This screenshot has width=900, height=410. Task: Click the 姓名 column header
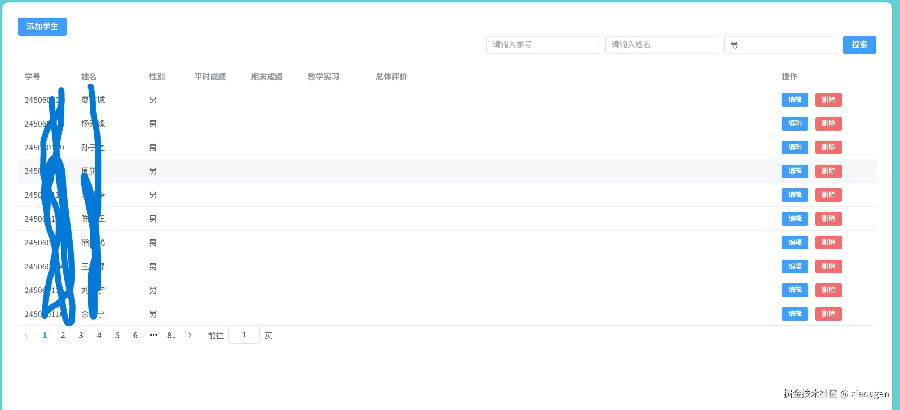click(89, 76)
